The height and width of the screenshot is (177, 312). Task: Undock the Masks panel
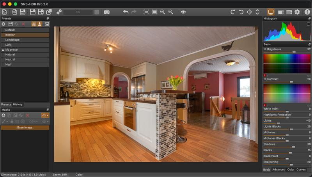[x=48, y=110]
